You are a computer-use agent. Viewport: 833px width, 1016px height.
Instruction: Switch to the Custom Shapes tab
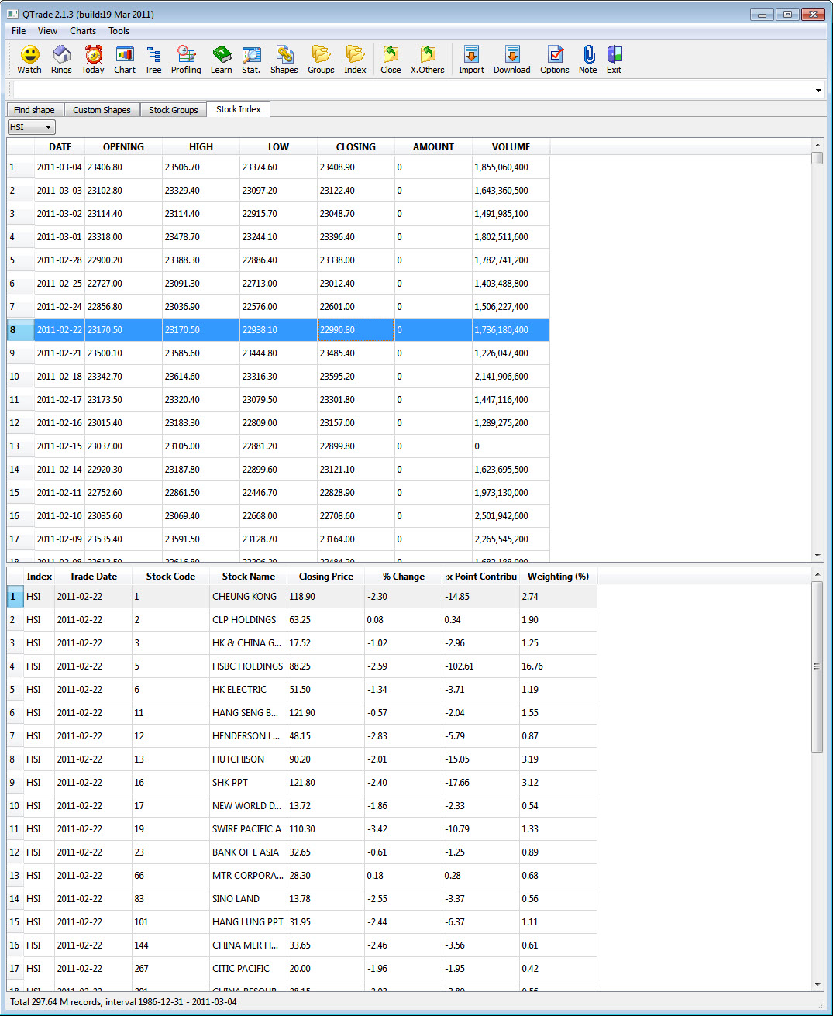coord(102,109)
